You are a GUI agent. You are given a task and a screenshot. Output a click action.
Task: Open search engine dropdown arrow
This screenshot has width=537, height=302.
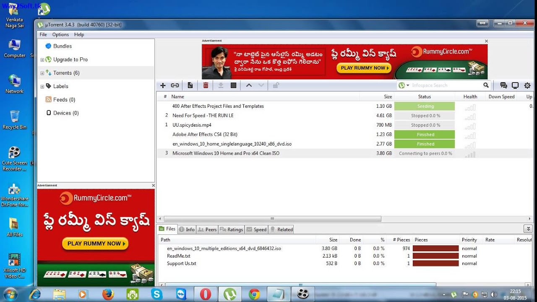408,86
